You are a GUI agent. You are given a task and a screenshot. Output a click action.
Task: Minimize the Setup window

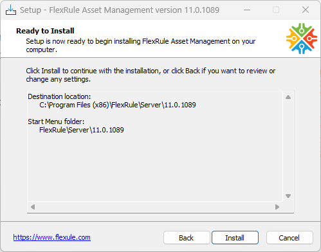point(247,10)
